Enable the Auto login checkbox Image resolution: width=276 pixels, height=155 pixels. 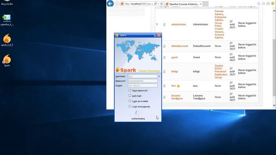[130, 96]
